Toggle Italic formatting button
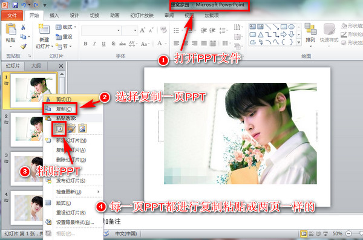The width and height of the screenshot is (363, 240). [x=94, y=44]
